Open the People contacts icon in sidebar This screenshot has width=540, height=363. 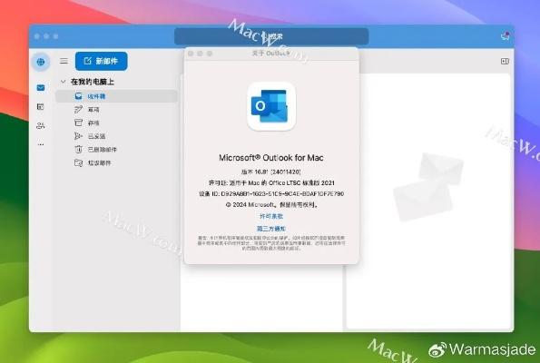pos(41,126)
